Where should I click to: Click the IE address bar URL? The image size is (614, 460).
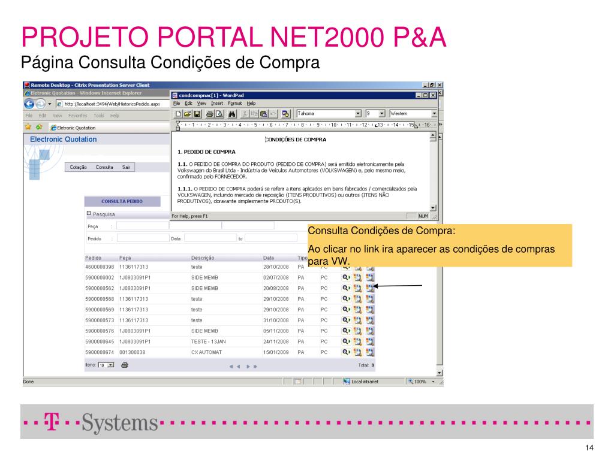(x=112, y=104)
